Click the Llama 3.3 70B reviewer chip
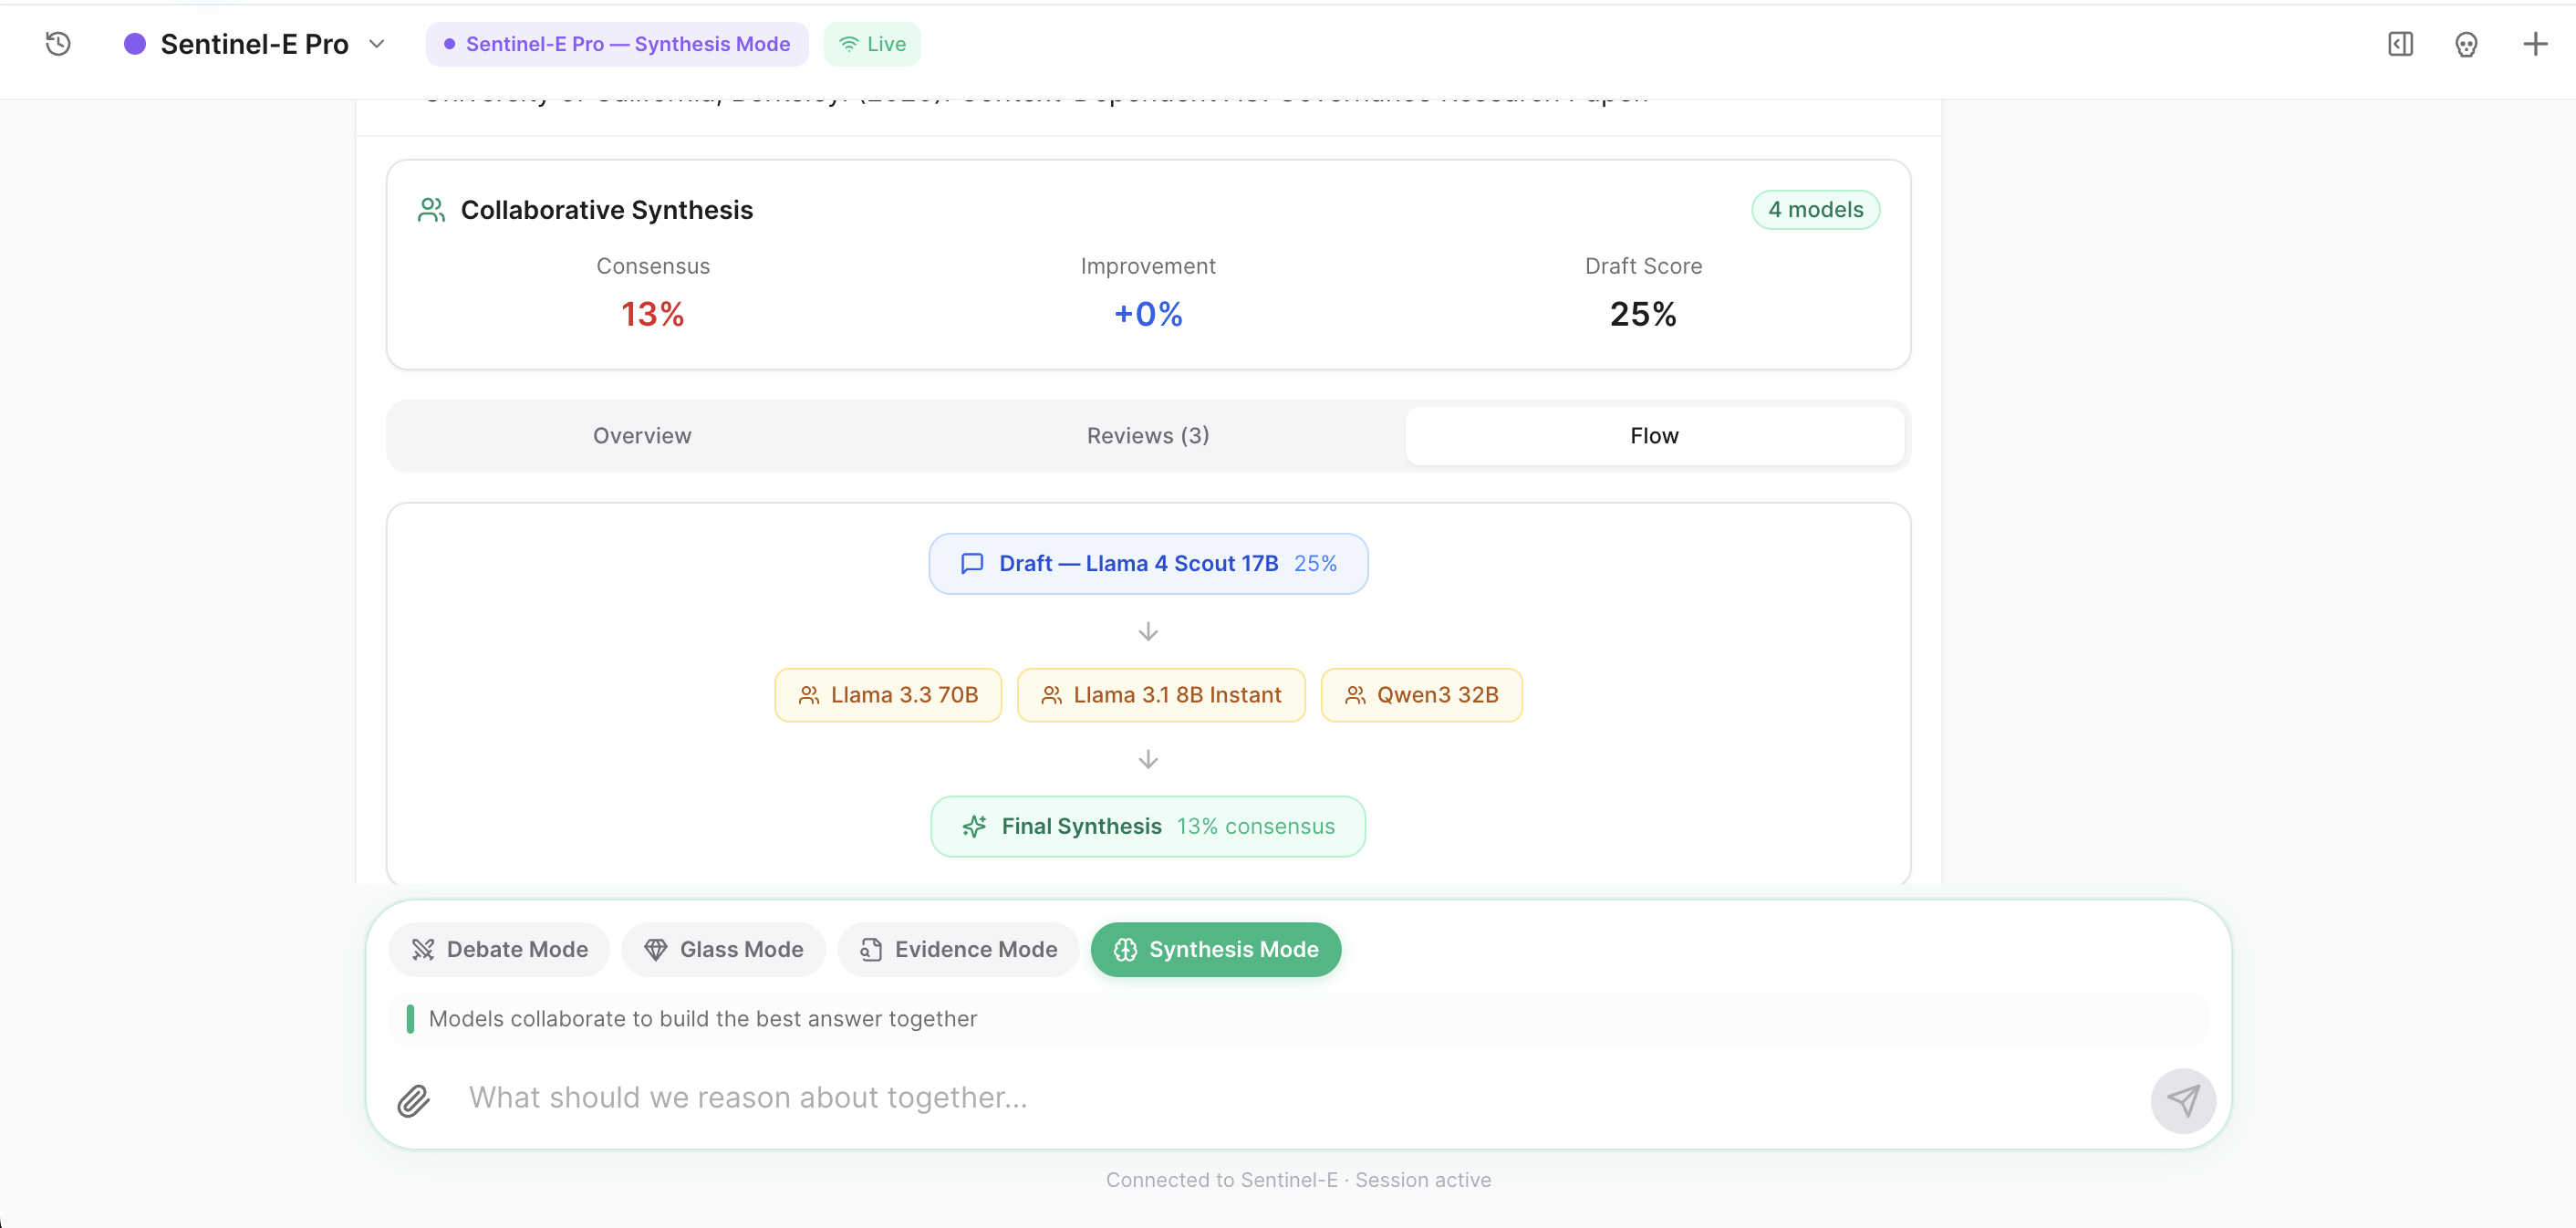 click(x=888, y=695)
